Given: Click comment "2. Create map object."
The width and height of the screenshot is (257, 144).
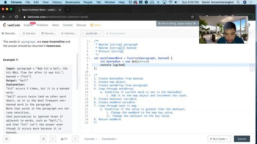Looking at the screenshot, I should pyautogui.click(x=110, y=82).
